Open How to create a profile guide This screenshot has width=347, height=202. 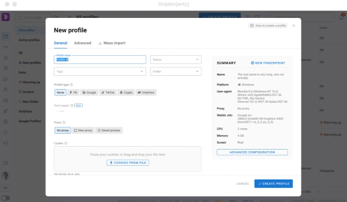coord(268,26)
